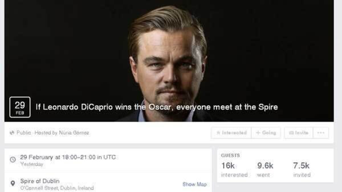Click the globe Public privacy icon

(12, 133)
